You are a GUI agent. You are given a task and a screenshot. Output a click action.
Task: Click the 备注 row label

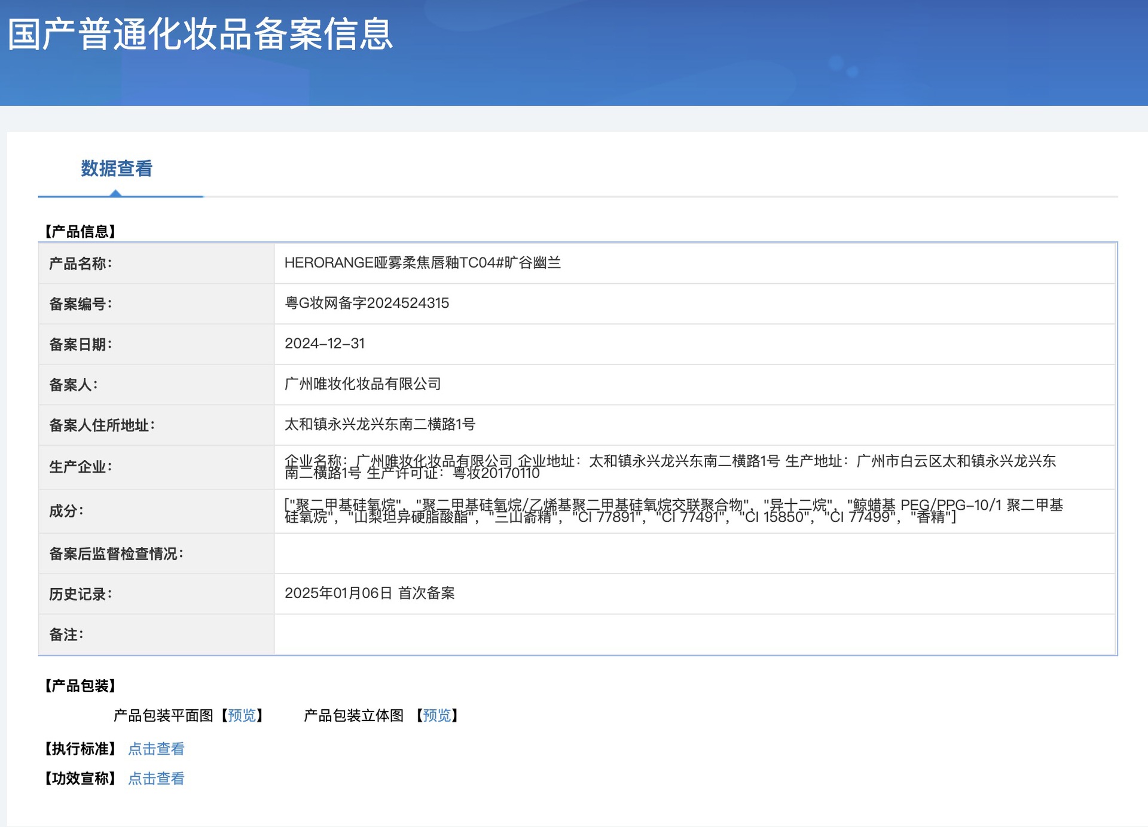coord(66,635)
